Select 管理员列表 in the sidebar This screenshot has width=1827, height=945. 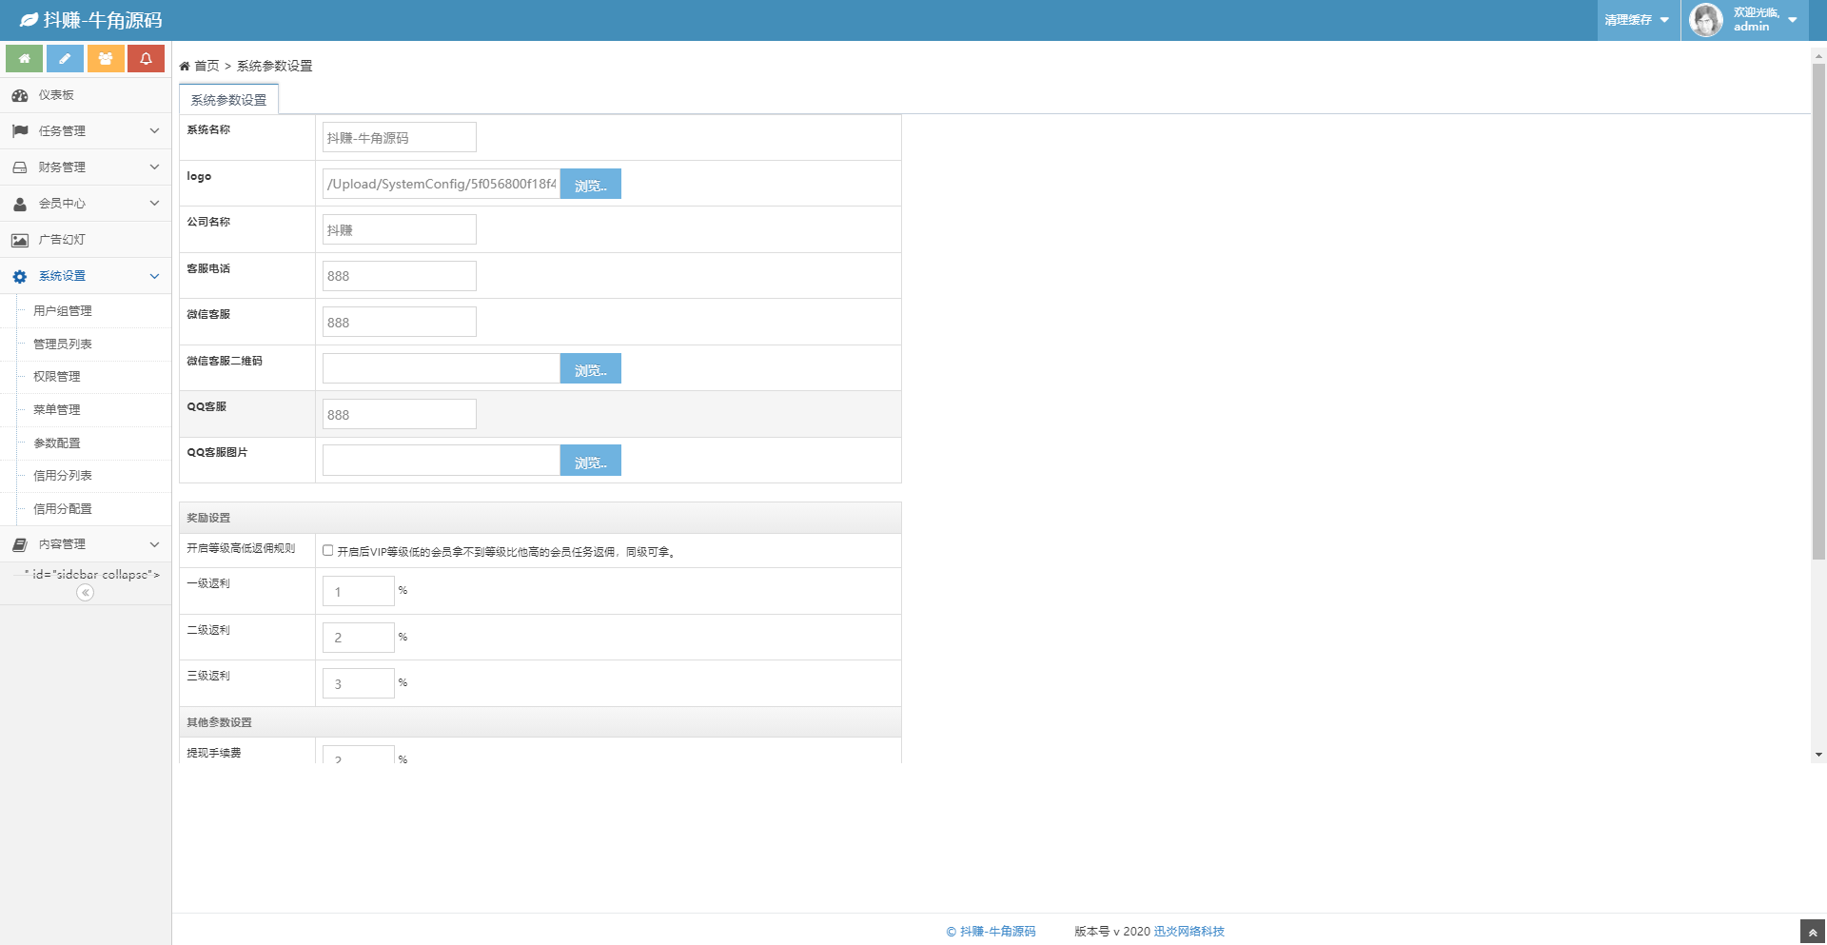(63, 345)
